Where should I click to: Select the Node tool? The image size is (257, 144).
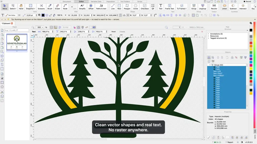point(65,7)
